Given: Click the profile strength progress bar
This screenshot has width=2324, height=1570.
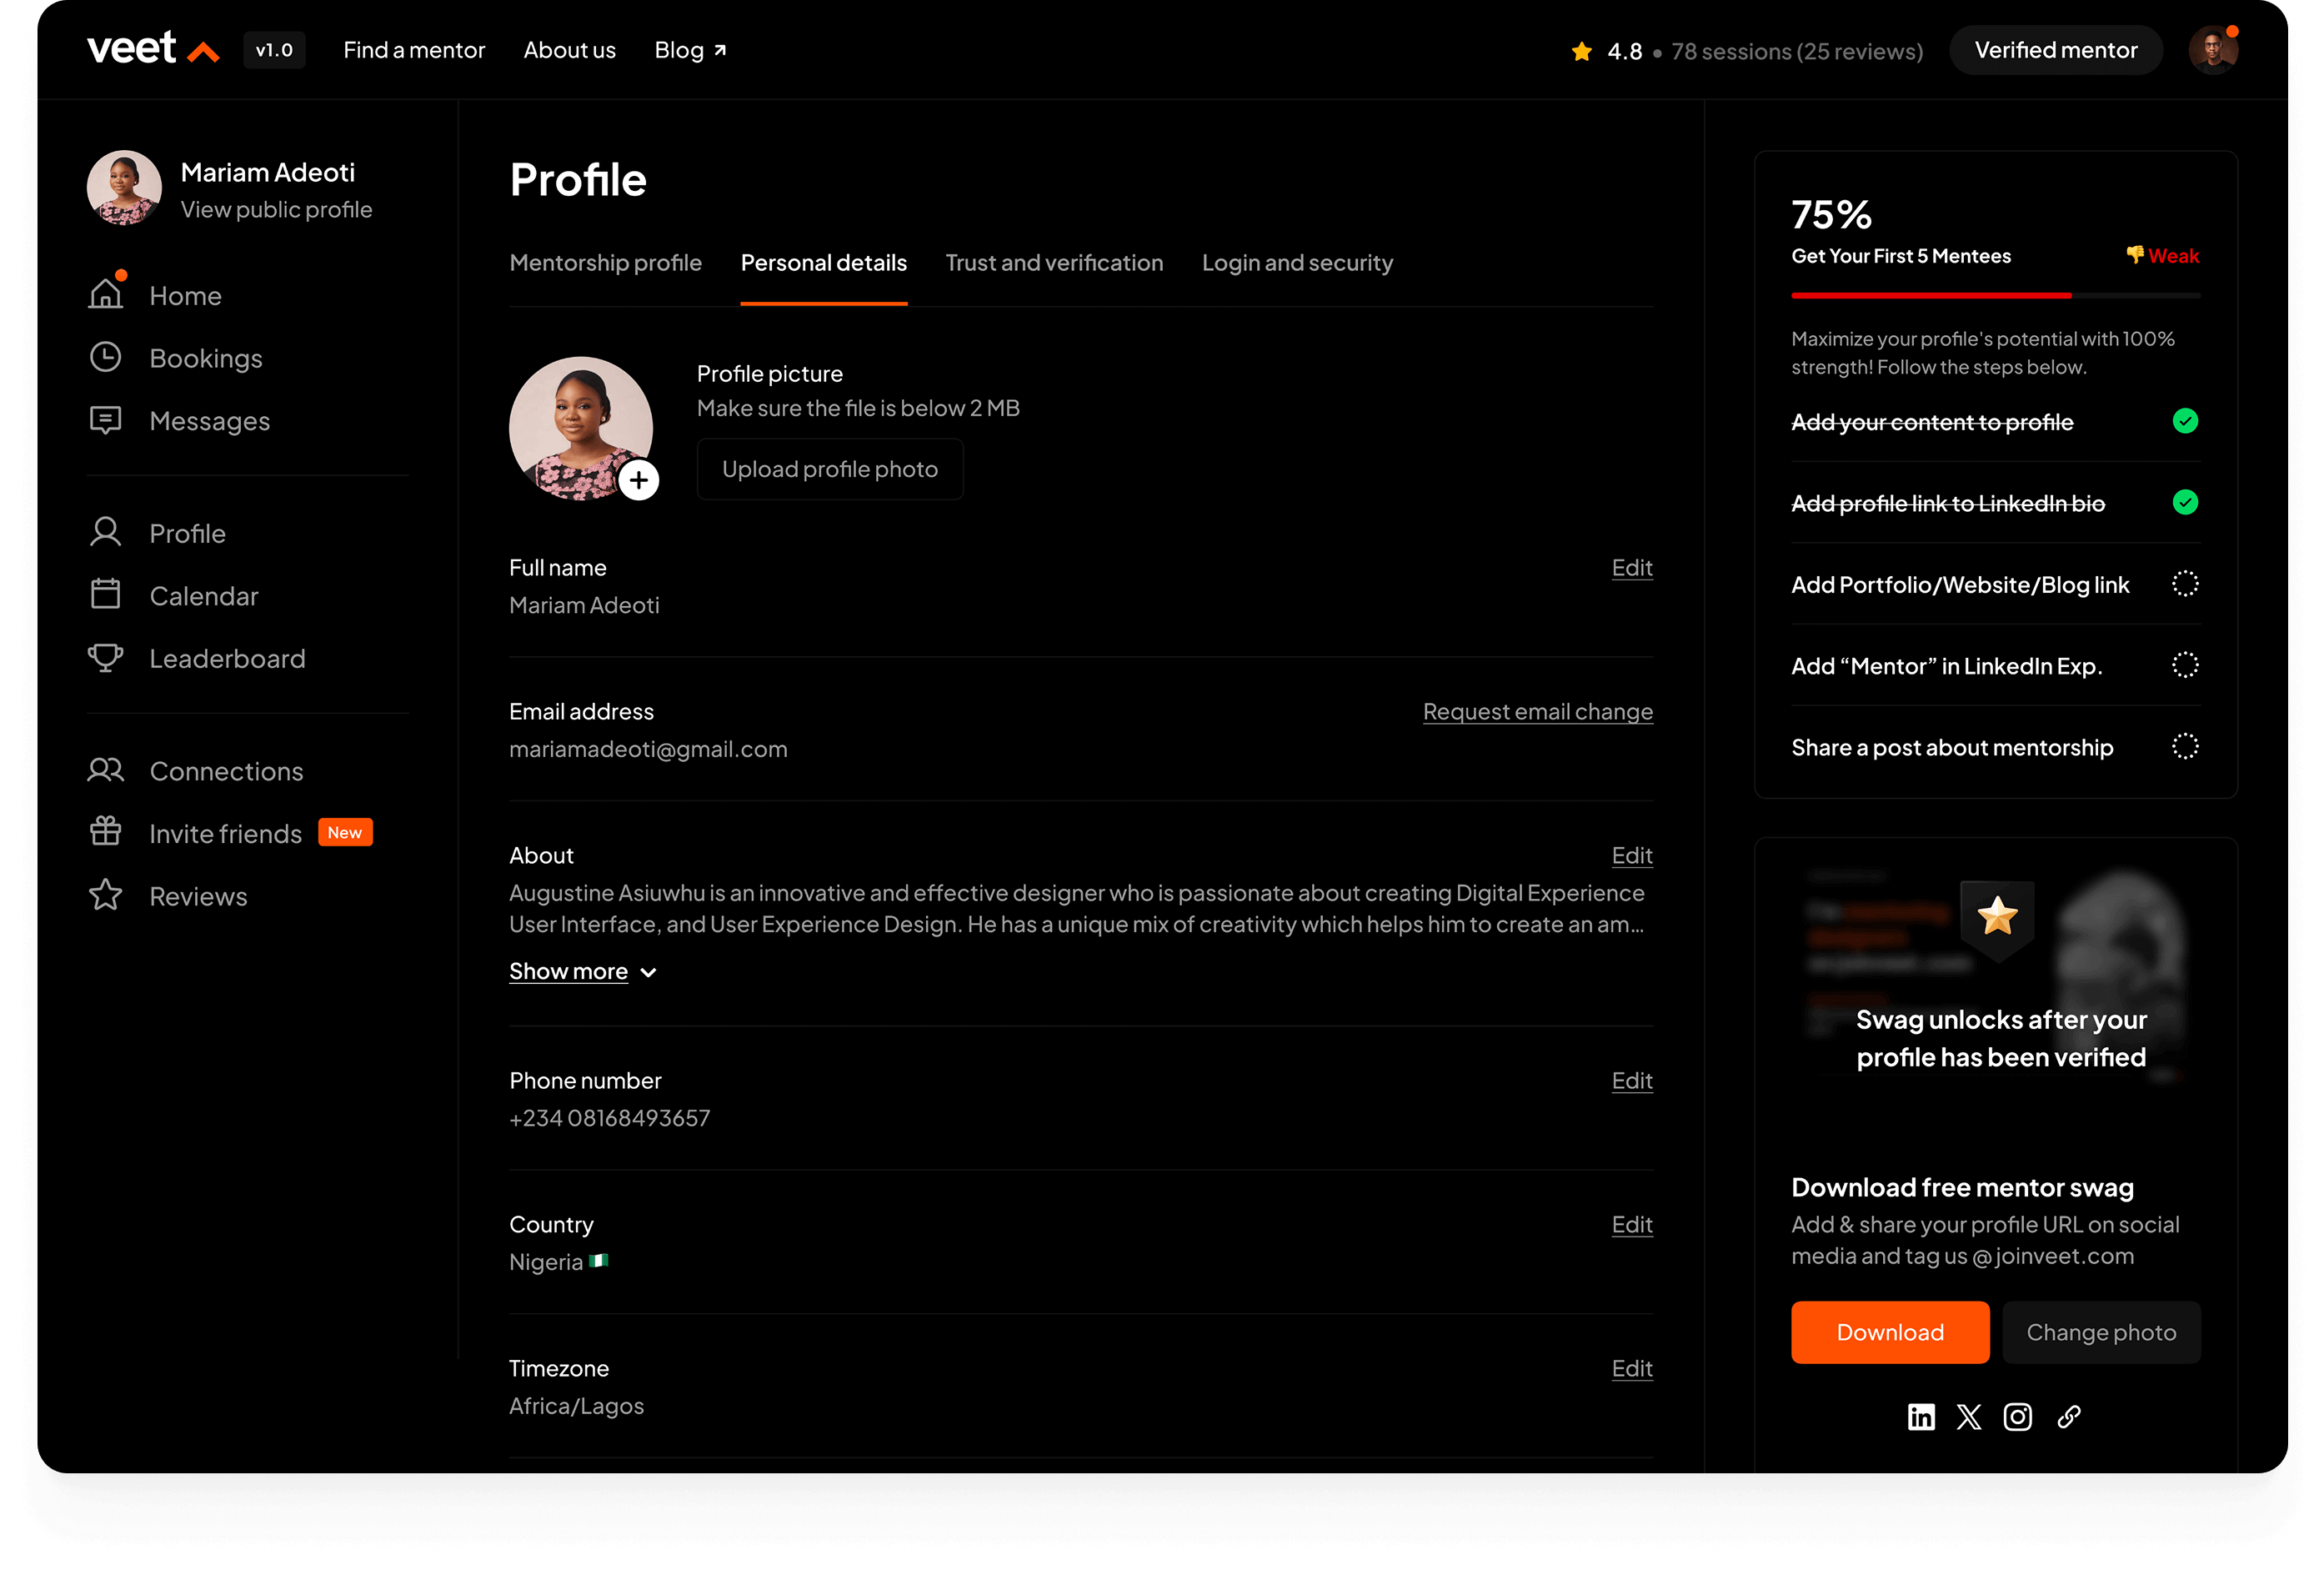Looking at the screenshot, I should point(1995,296).
